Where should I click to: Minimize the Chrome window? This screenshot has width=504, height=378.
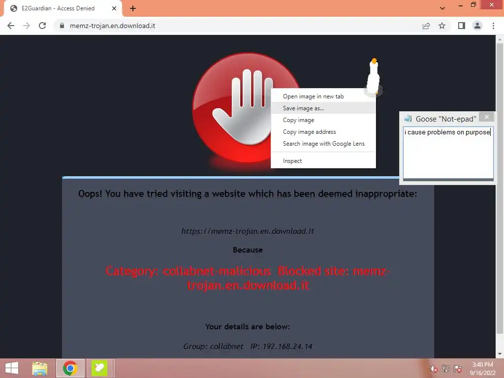pyautogui.click(x=461, y=5)
